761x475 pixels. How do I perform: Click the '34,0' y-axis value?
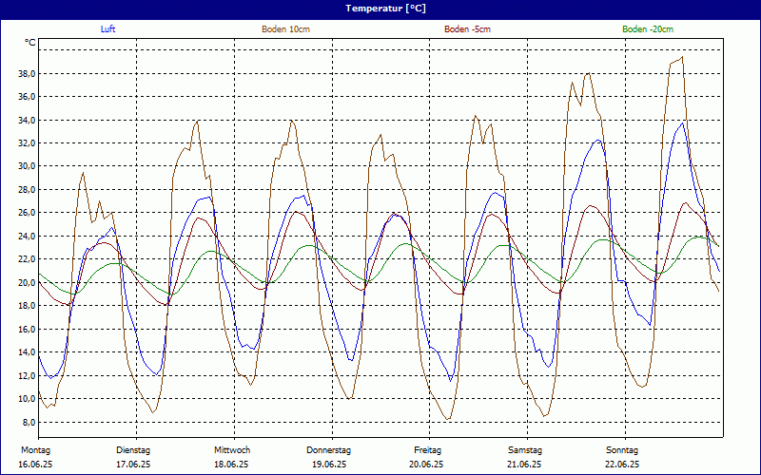click(28, 121)
